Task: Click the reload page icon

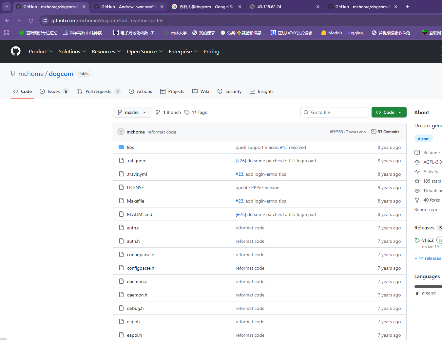Action: 31,21
